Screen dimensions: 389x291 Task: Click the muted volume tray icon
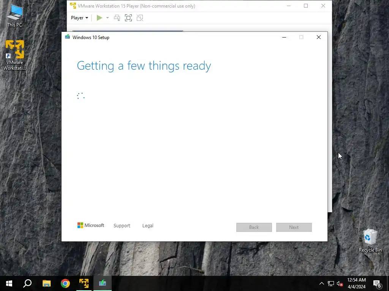[340, 283]
